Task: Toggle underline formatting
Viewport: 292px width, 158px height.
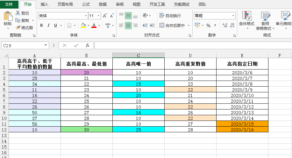Action: [55, 25]
